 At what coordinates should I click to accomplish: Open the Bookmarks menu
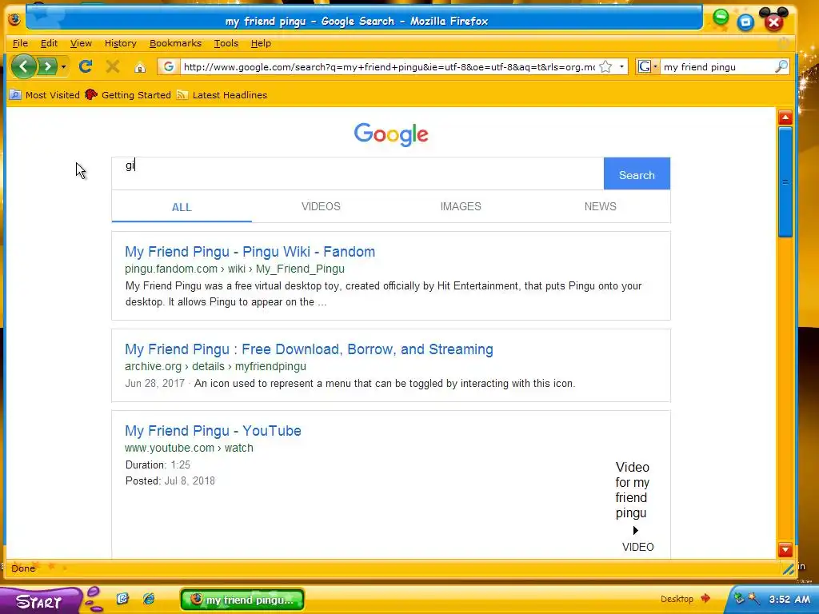tap(175, 43)
